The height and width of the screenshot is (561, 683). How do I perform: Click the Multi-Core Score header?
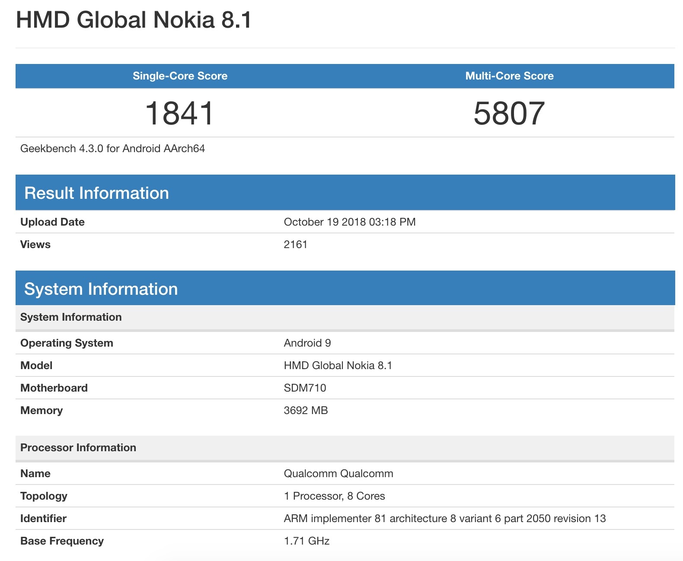[x=509, y=76]
